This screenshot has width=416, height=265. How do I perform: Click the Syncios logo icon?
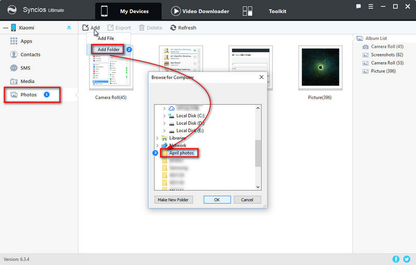12,10
